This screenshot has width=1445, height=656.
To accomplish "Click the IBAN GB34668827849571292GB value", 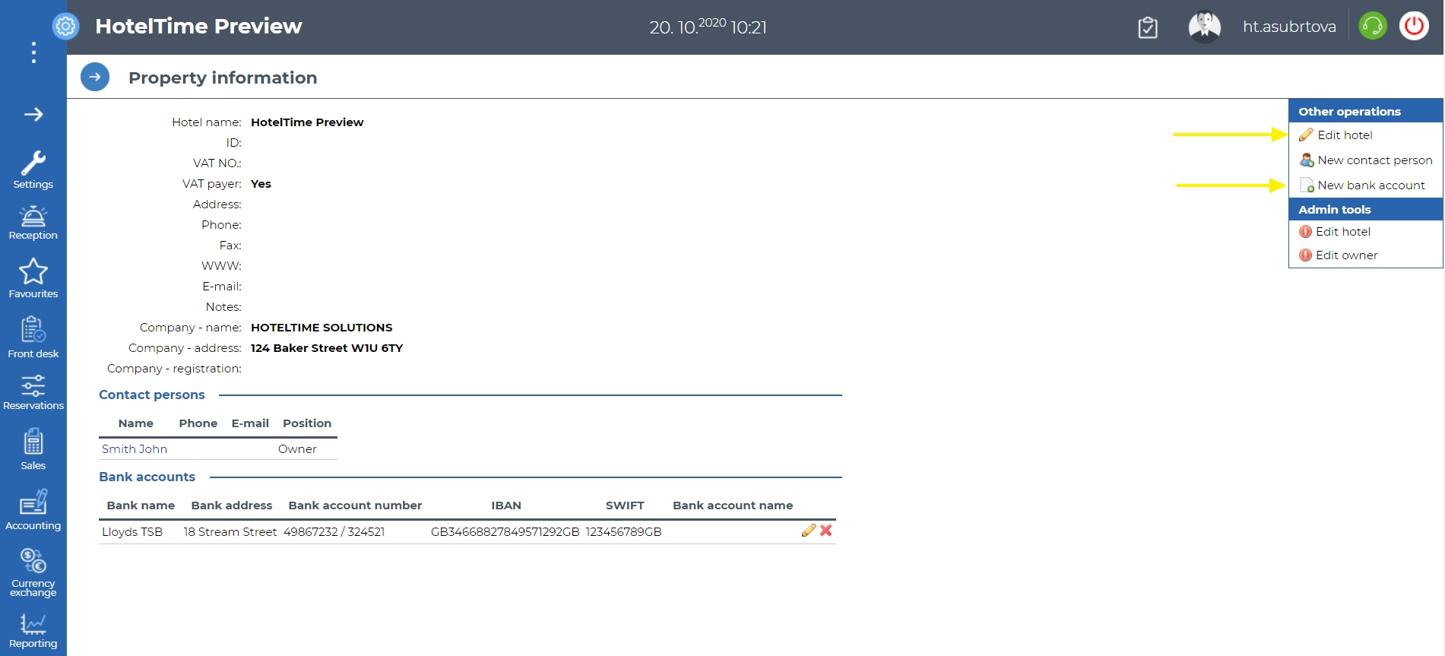I will coord(505,531).
